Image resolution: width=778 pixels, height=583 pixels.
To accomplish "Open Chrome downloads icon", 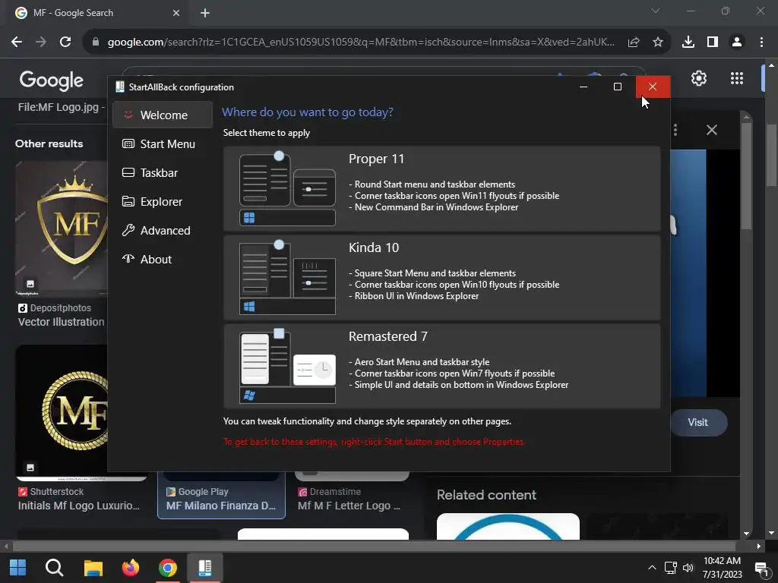I will click(688, 43).
